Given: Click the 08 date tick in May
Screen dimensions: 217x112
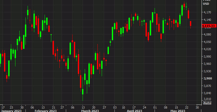Looking at the screenshot, I should [166, 107].
